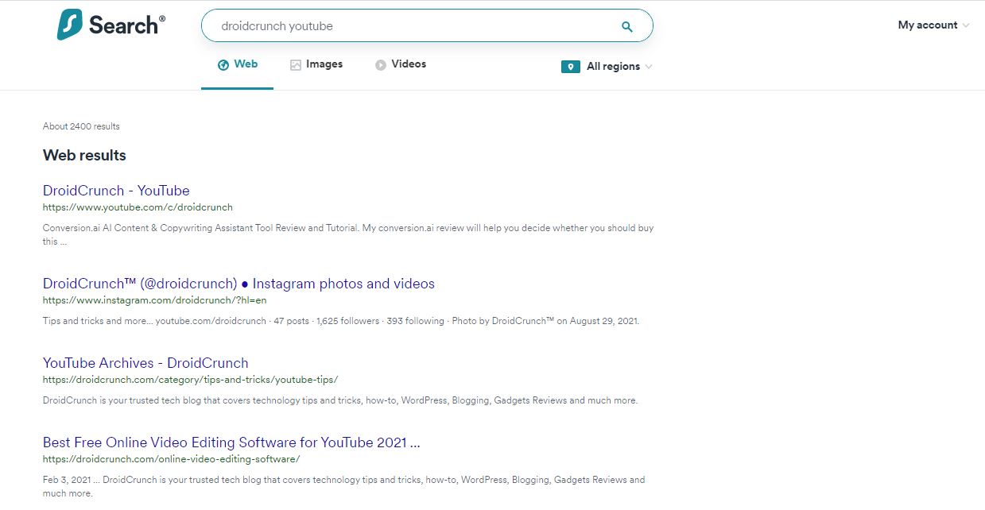The image size is (985, 510).
Task: Click the globe icon beside Web
Action: pos(223,65)
